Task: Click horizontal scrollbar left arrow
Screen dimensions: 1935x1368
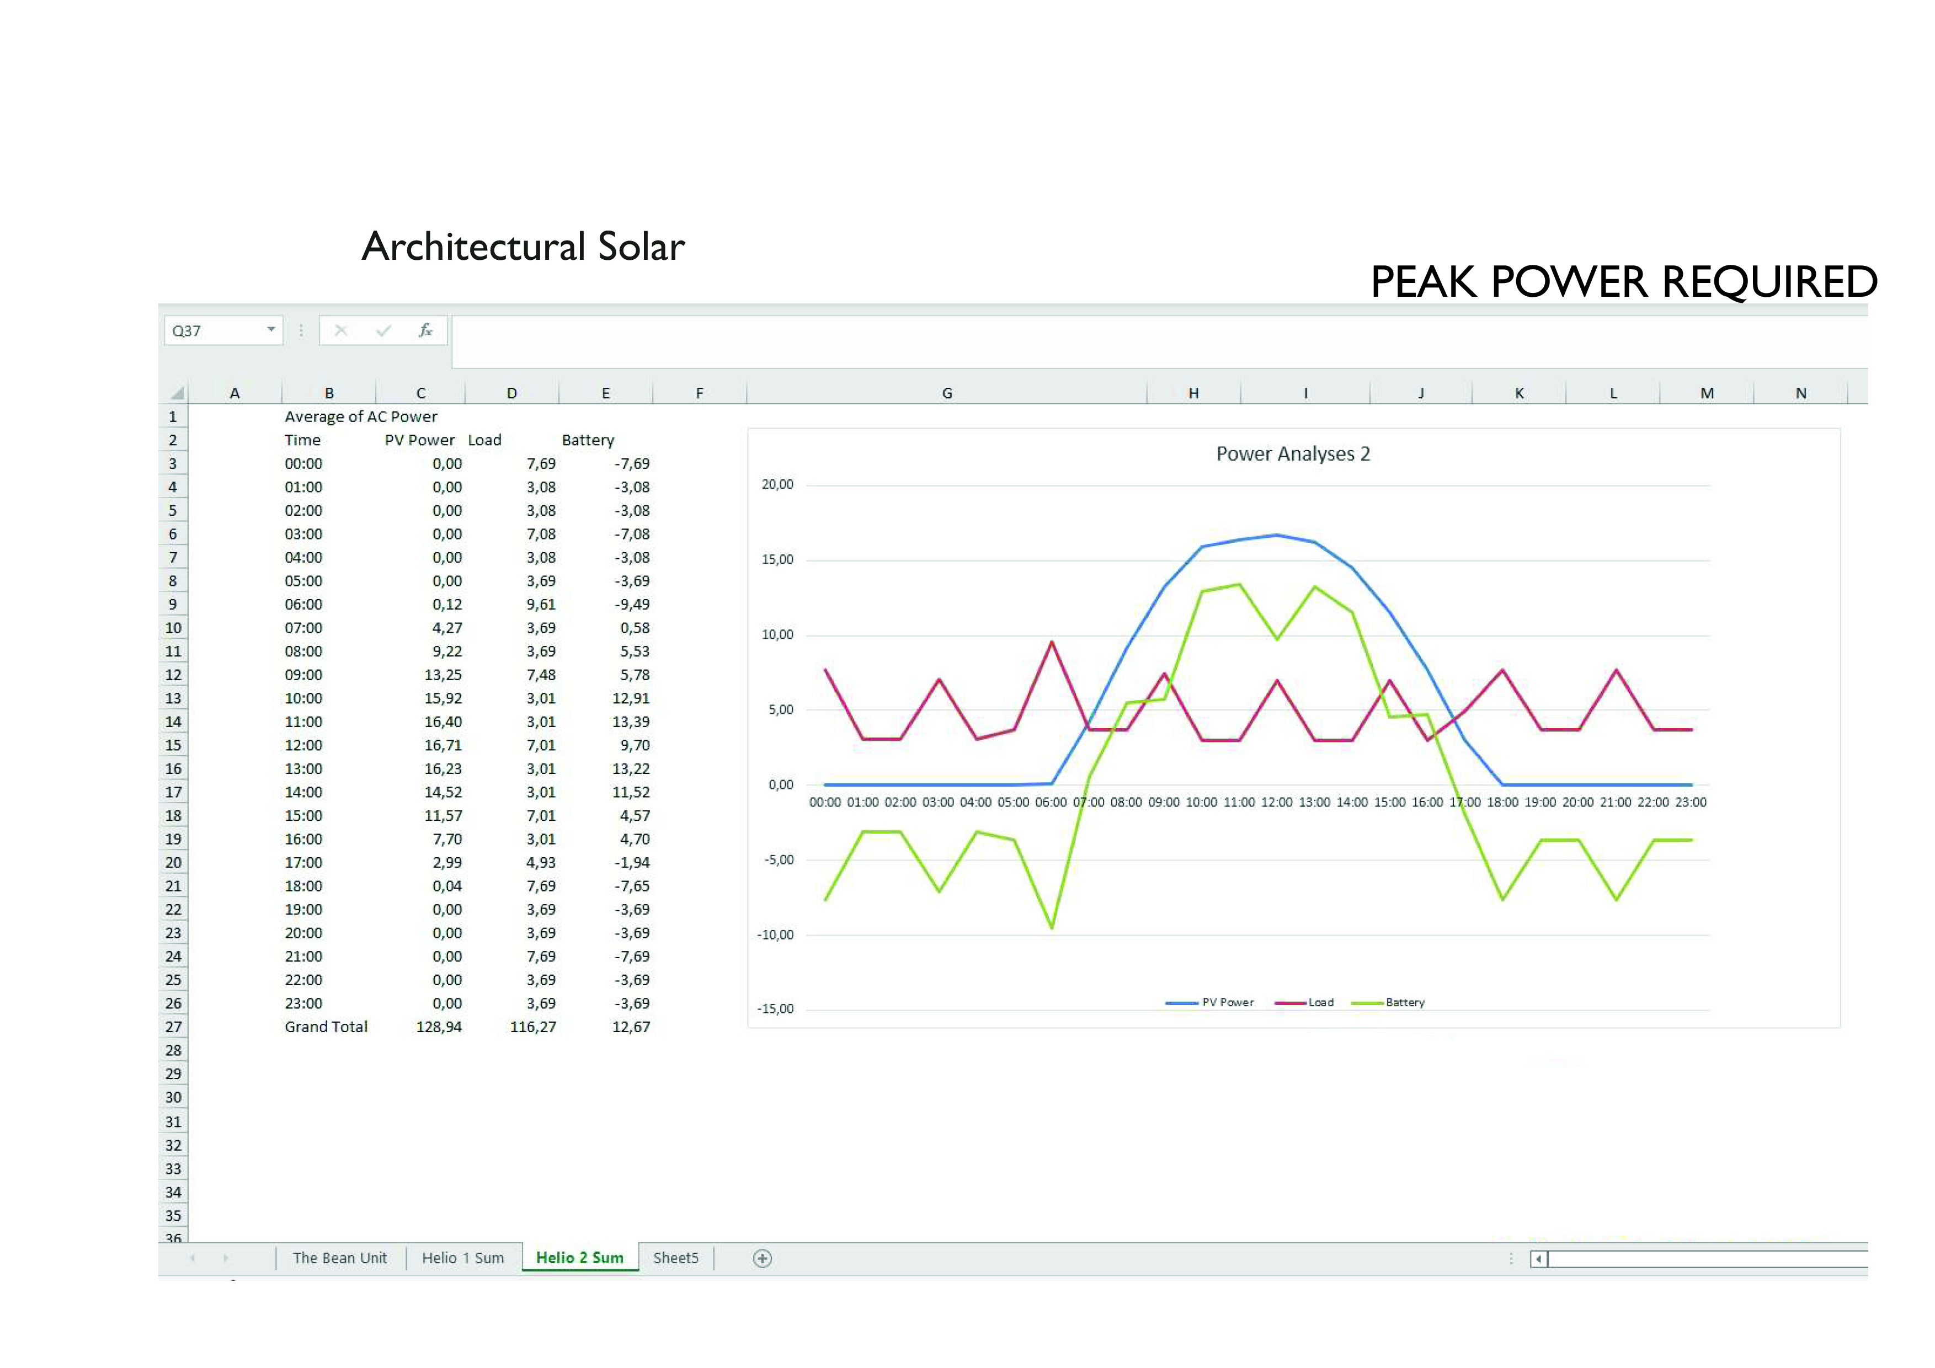Action: pyautogui.click(x=1539, y=1259)
